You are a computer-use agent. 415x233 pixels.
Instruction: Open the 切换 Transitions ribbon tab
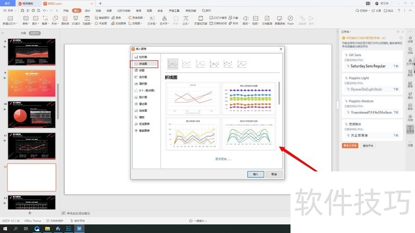pyautogui.click(x=99, y=10)
